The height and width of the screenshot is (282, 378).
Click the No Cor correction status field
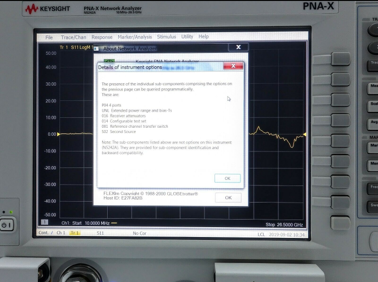[x=139, y=233]
